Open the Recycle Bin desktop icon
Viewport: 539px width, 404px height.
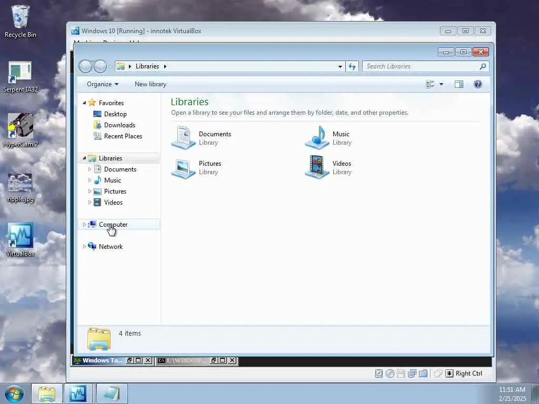[21, 21]
